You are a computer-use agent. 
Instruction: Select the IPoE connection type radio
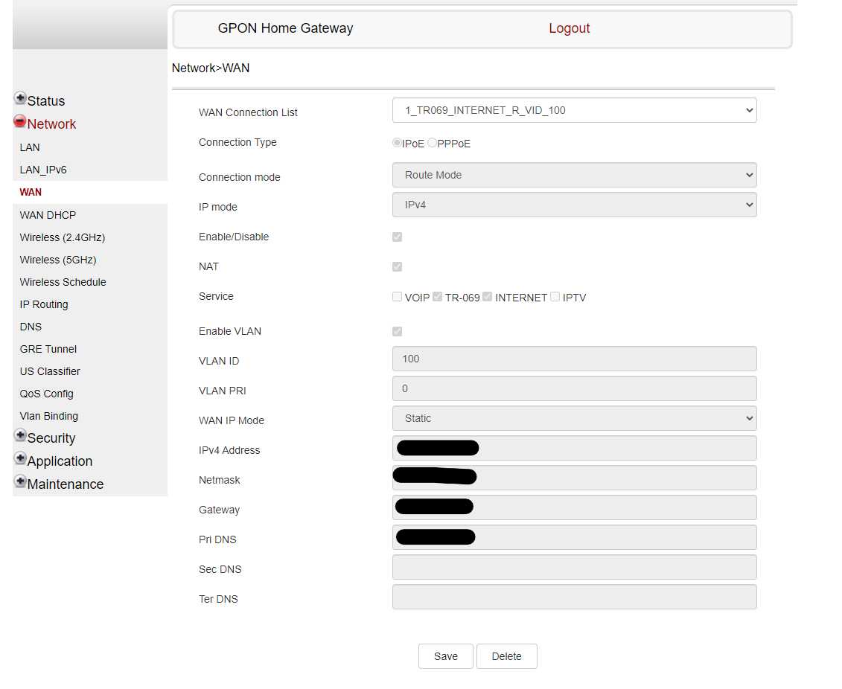click(397, 143)
